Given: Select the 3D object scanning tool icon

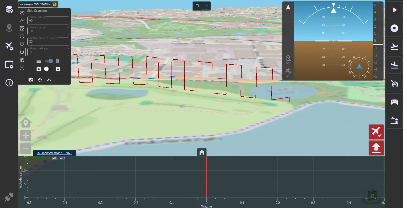Looking at the screenshot, I should tap(22, 44).
